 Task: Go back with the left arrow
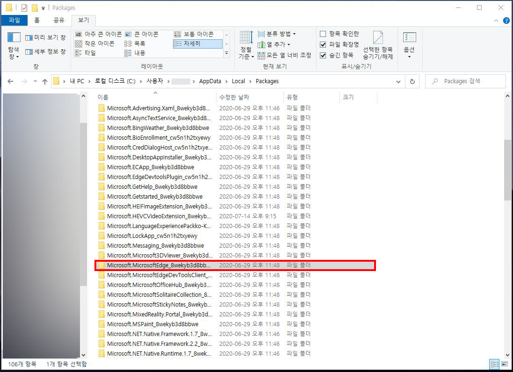(x=10, y=81)
